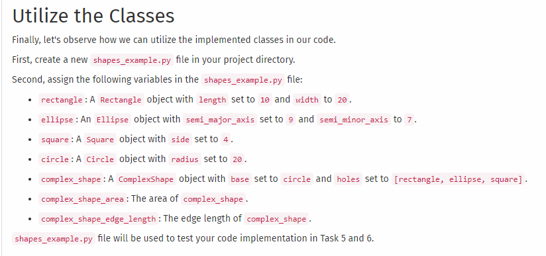
Task: Click the "width" parameter code
Action: pos(307,100)
